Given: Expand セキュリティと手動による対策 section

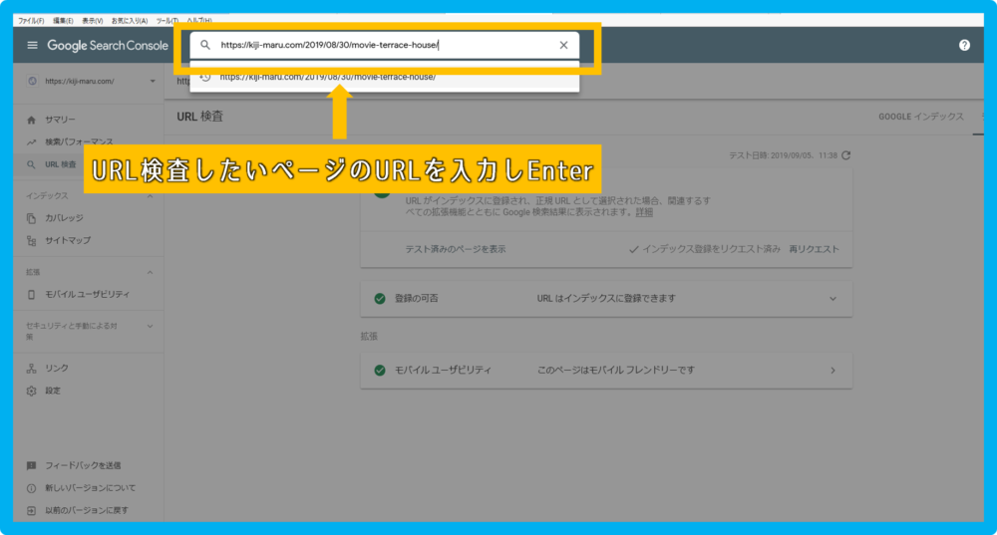Looking at the screenshot, I should (151, 326).
